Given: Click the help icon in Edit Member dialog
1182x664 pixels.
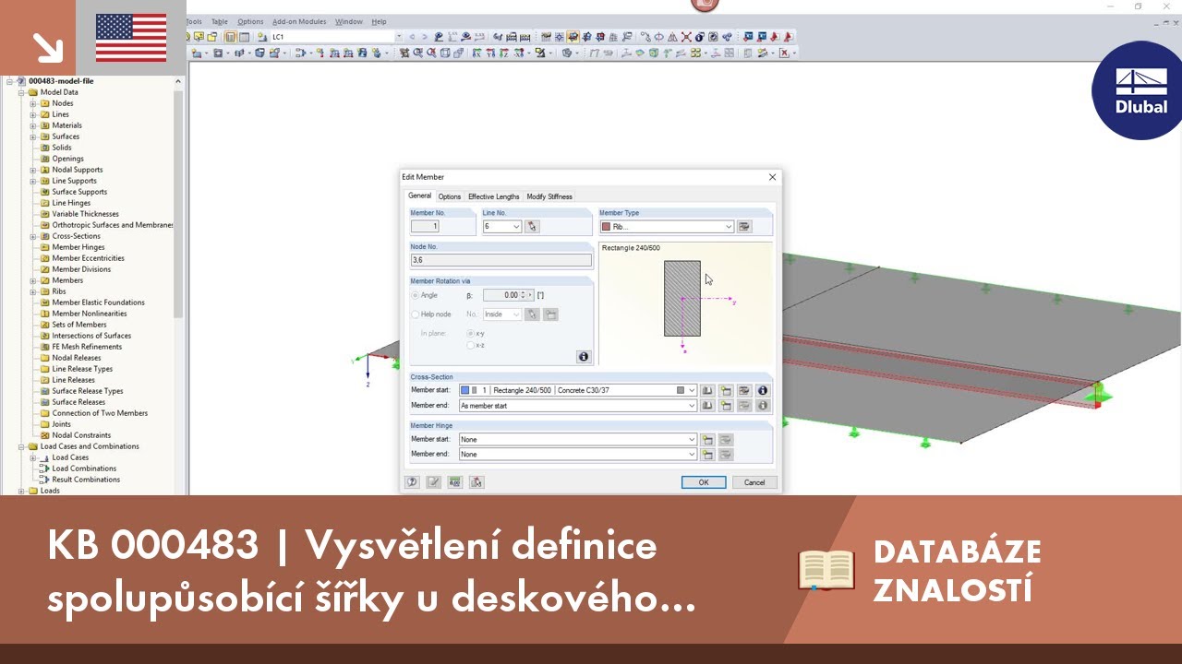Looking at the screenshot, I should [x=413, y=481].
